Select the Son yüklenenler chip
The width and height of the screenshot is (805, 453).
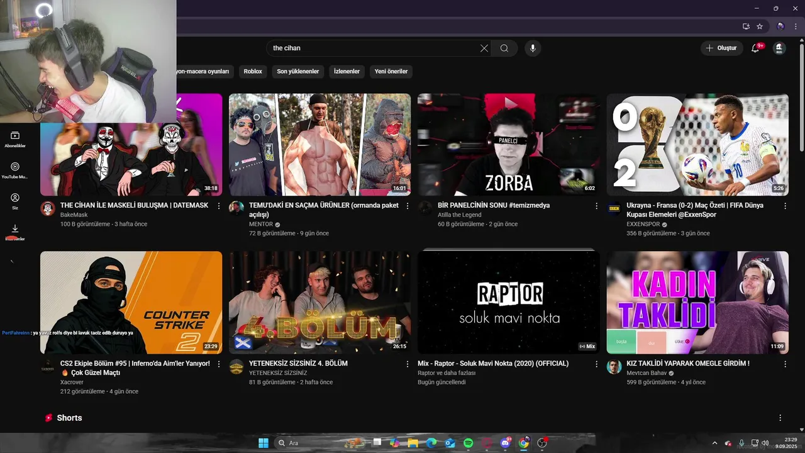point(298,71)
